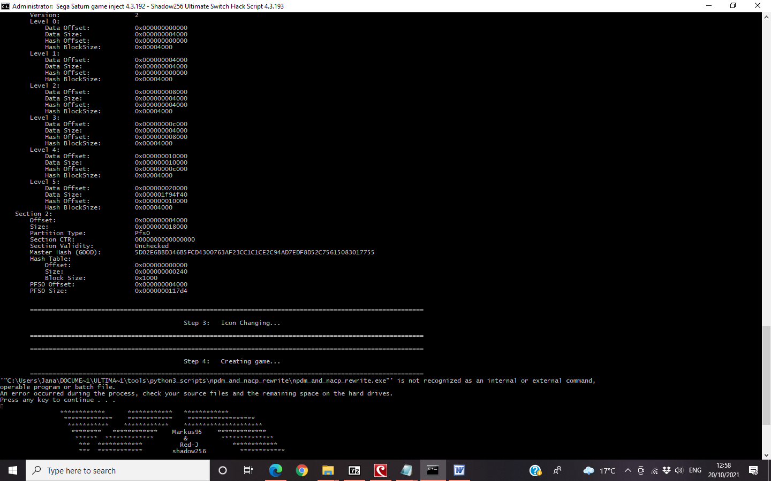Click the 'Level 5:' heading text
The image size is (771, 481).
point(45,182)
